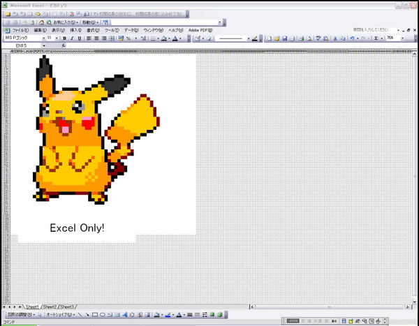Toggle Underline formatting button
The width and height of the screenshot is (419, 326).
tap(80, 38)
